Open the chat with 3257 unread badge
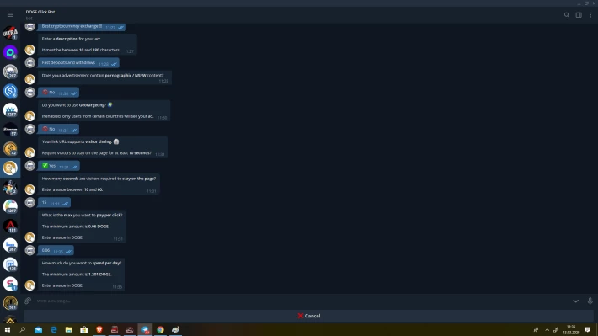The height and width of the screenshot is (336, 598). (x=10, y=110)
